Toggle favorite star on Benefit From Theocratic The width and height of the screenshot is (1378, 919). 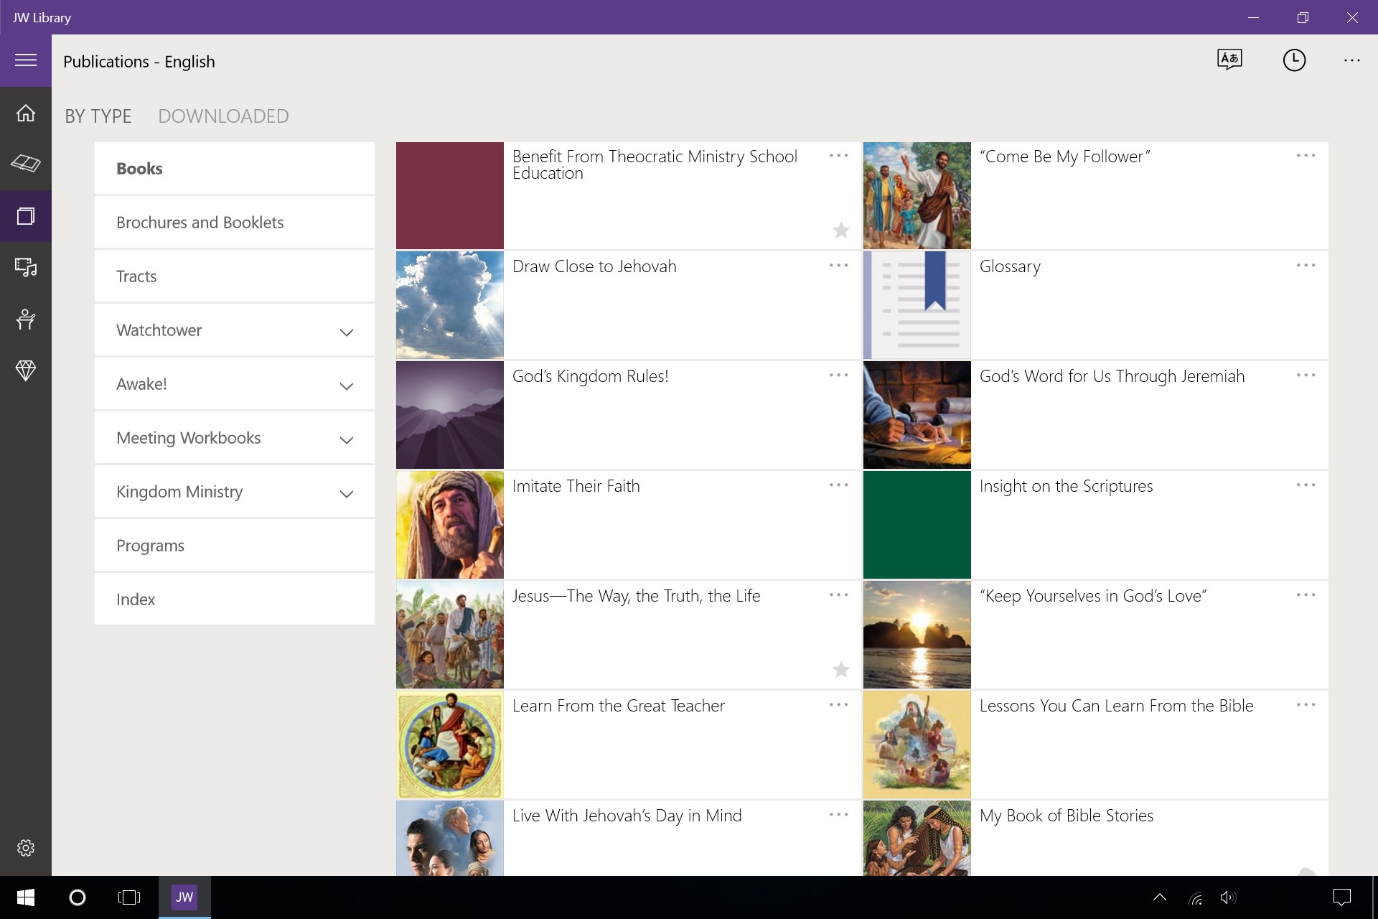point(840,230)
